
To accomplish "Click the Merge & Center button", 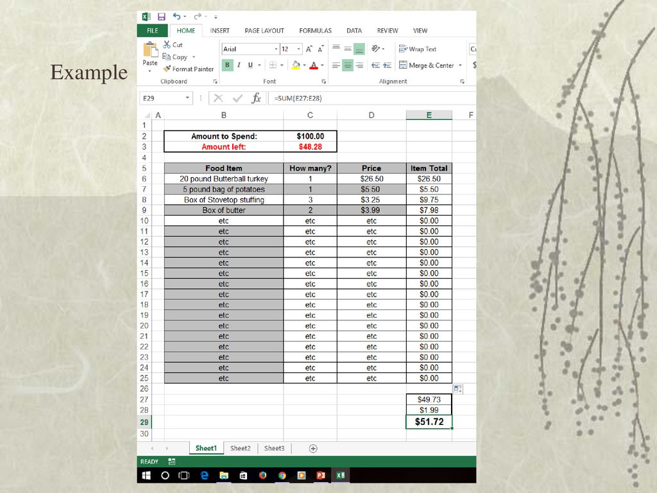I will 427,65.
